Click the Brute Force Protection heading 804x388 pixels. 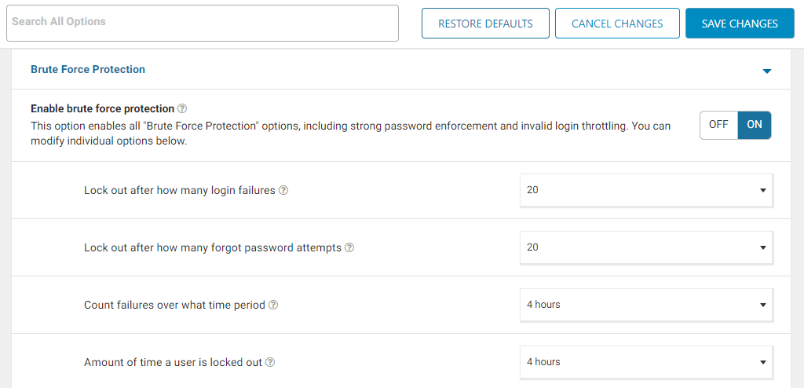[88, 69]
